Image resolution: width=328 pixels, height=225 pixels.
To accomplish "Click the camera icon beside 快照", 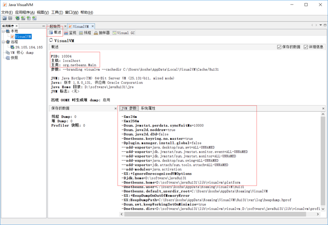I will coord(8,58).
